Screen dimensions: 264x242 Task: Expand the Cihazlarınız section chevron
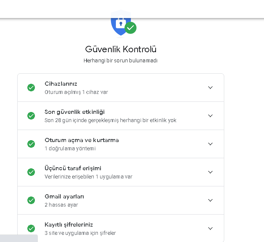click(x=210, y=88)
